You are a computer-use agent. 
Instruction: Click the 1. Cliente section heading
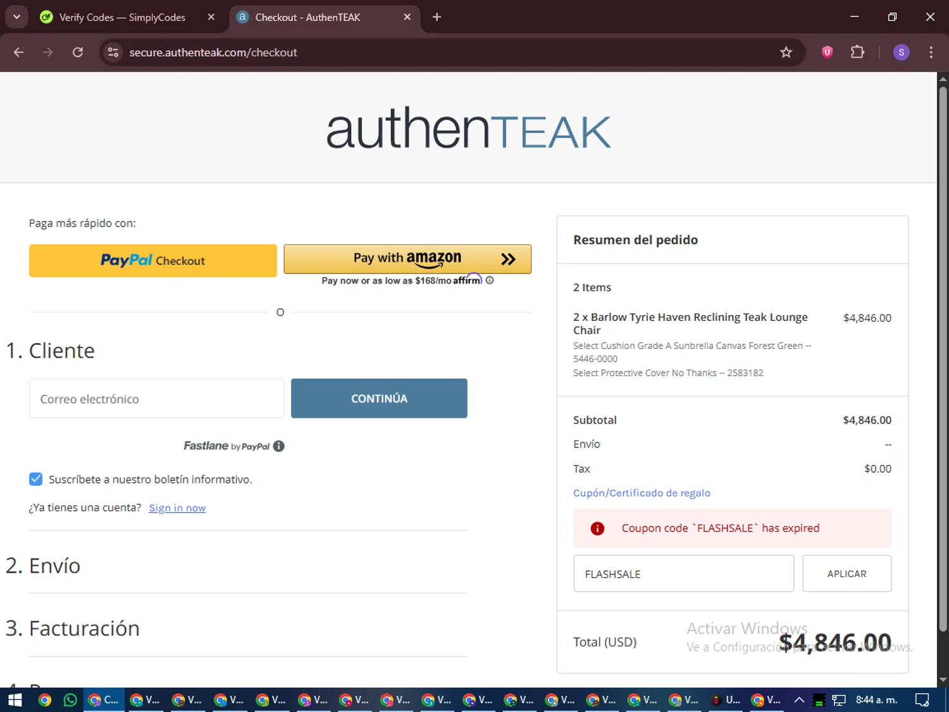point(50,351)
